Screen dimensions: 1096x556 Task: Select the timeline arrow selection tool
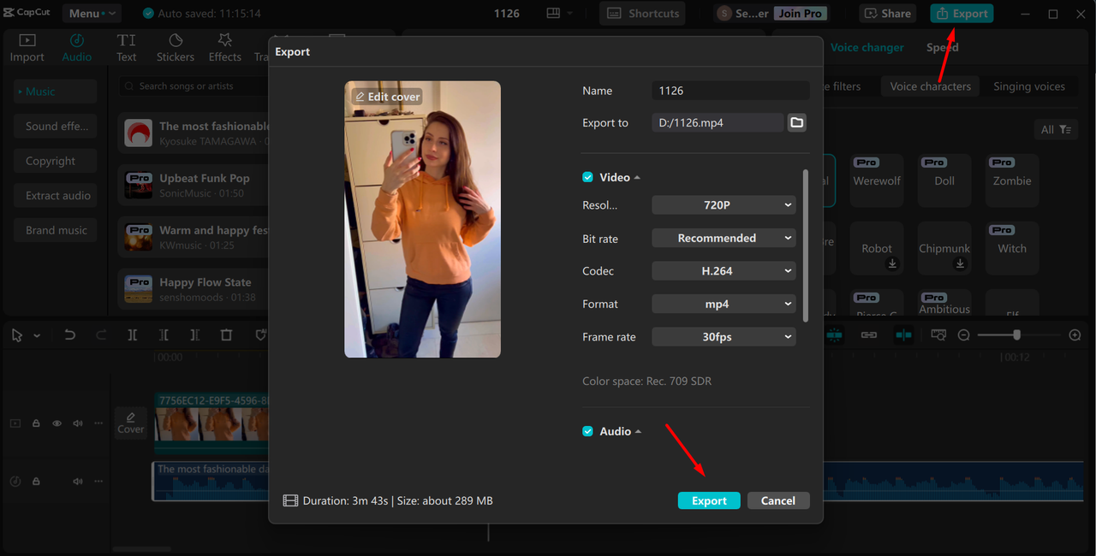(17, 335)
